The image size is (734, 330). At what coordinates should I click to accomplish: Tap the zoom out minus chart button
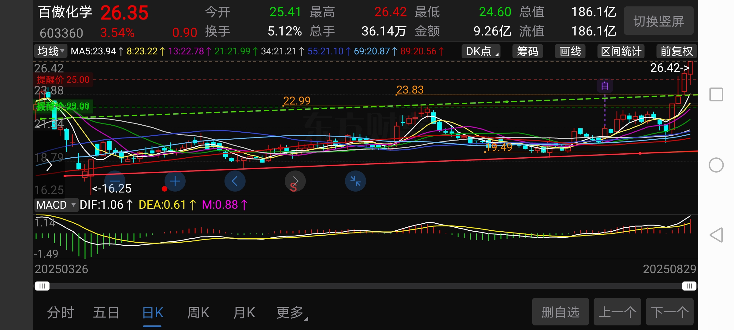coord(115,181)
